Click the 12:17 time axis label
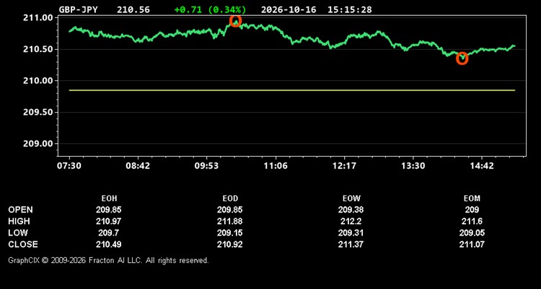541x289 pixels. point(344,166)
